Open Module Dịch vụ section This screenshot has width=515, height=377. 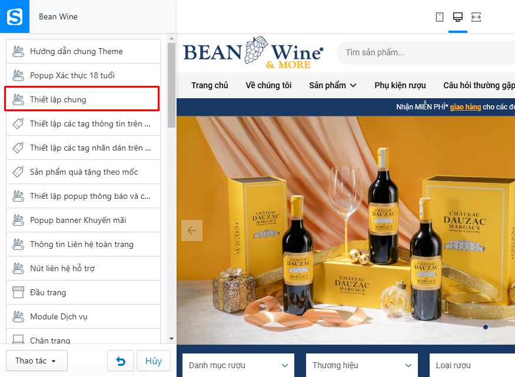[x=83, y=316]
